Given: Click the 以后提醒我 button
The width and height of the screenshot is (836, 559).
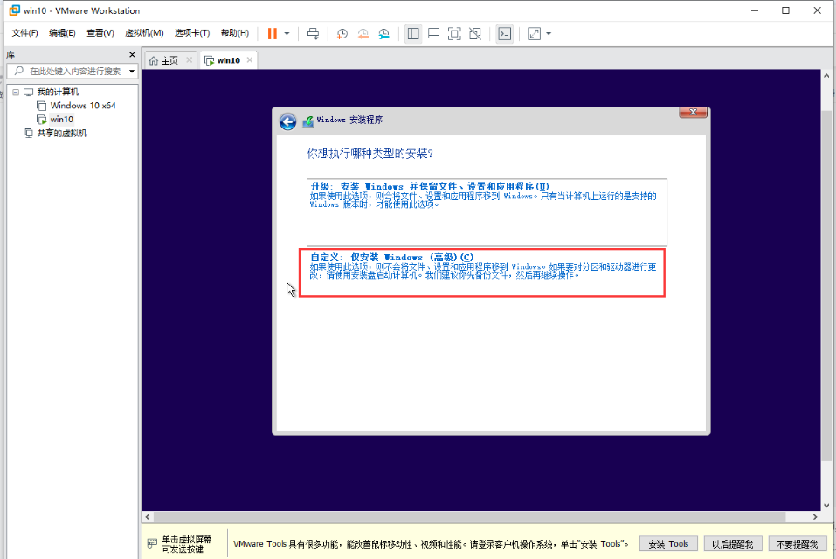Looking at the screenshot, I should pyautogui.click(x=733, y=543).
